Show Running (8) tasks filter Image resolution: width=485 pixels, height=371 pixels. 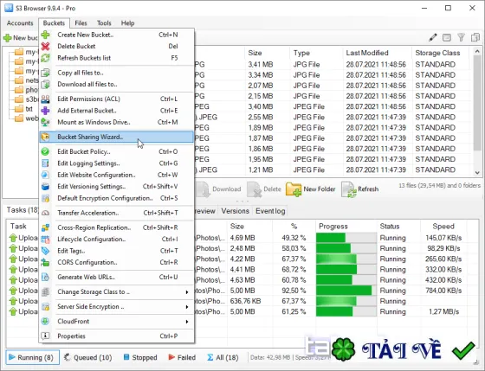30,357
